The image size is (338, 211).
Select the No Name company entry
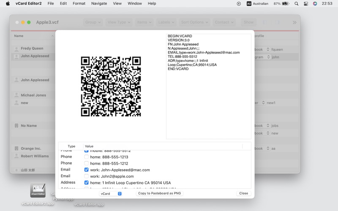pos(34,126)
